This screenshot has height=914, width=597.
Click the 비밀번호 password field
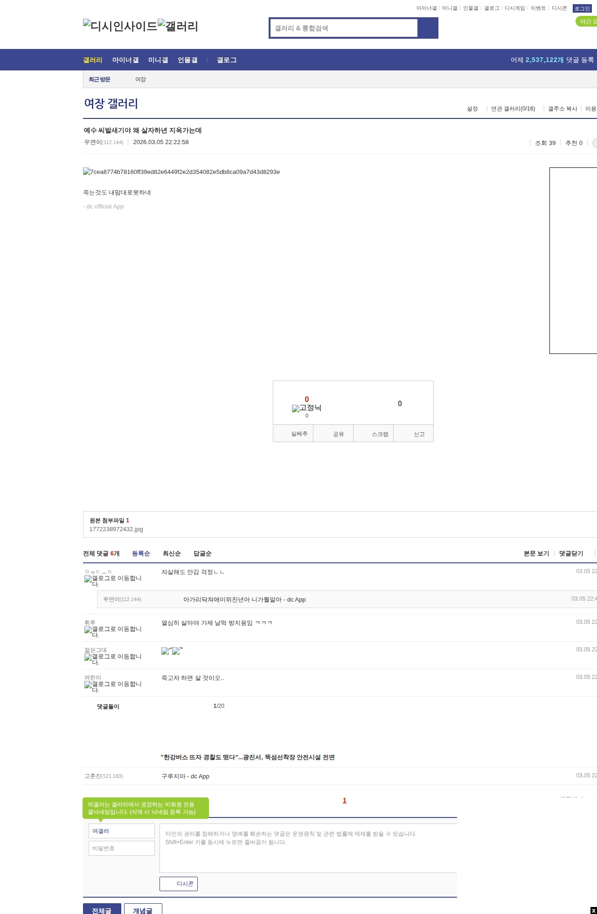point(121,848)
